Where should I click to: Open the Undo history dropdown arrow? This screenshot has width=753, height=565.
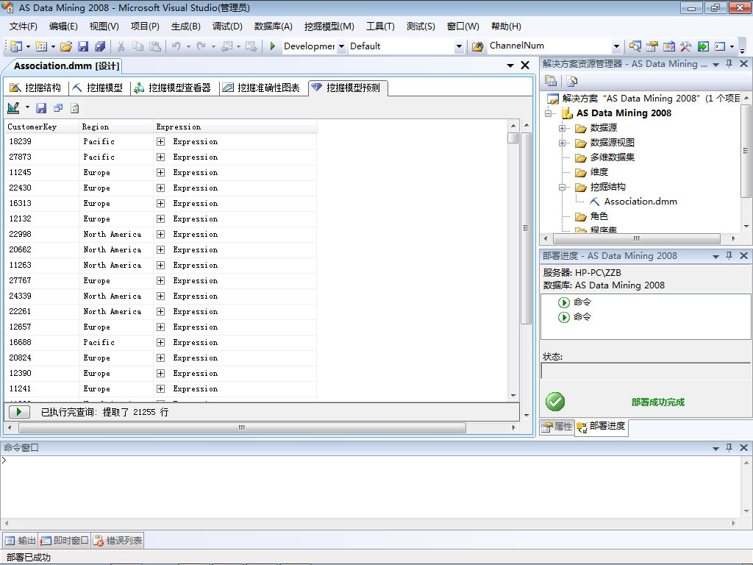[x=188, y=46]
